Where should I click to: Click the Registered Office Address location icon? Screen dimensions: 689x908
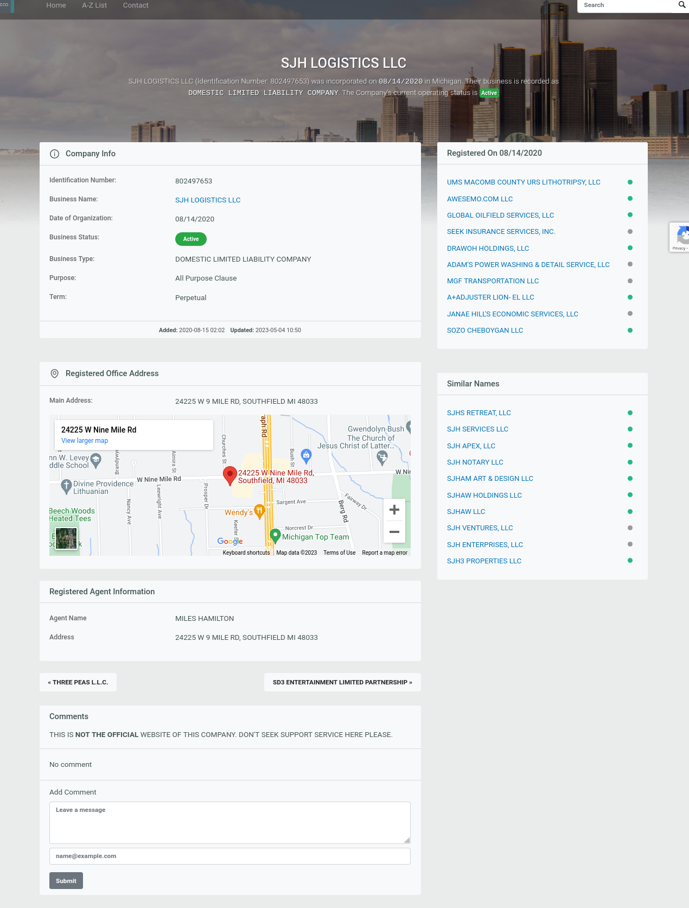(x=54, y=373)
